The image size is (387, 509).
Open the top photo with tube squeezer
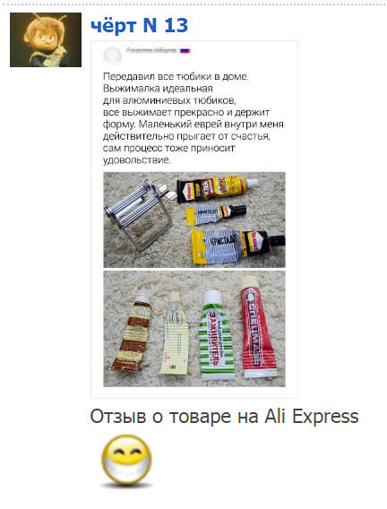coord(194,220)
